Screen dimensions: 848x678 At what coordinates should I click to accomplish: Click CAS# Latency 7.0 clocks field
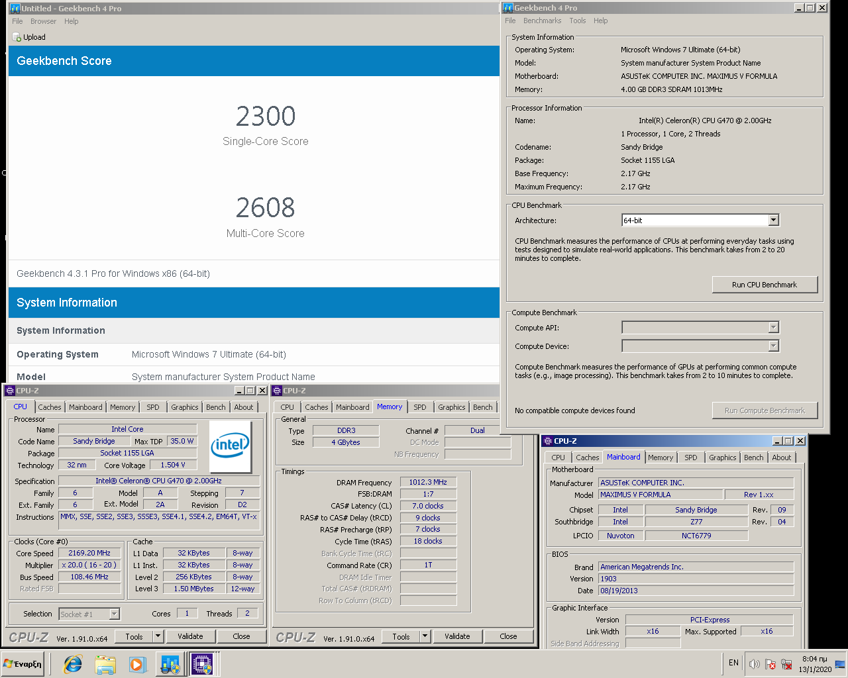pyautogui.click(x=428, y=506)
